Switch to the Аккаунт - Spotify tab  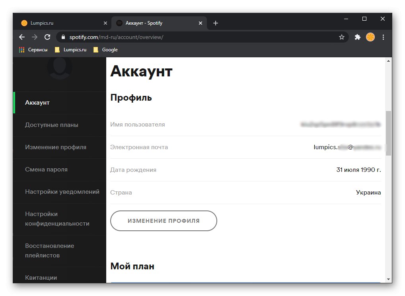pyautogui.click(x=159, y=23)
